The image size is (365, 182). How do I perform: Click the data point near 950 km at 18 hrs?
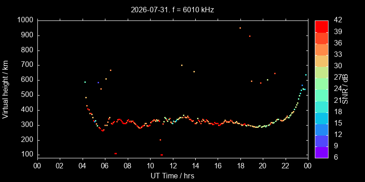tap(240, 28)
